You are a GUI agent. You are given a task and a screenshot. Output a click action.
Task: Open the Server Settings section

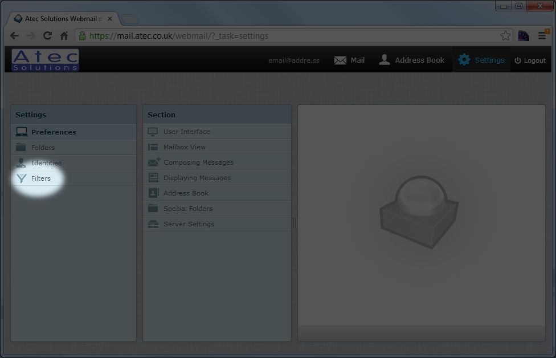[x=189, y=224]
